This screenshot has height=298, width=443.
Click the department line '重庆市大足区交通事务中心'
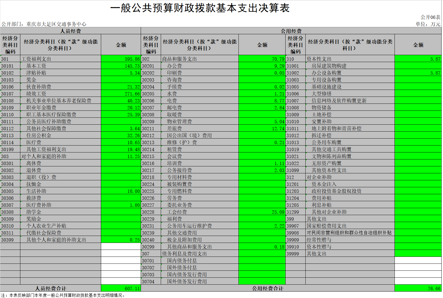tap(56, 24)
